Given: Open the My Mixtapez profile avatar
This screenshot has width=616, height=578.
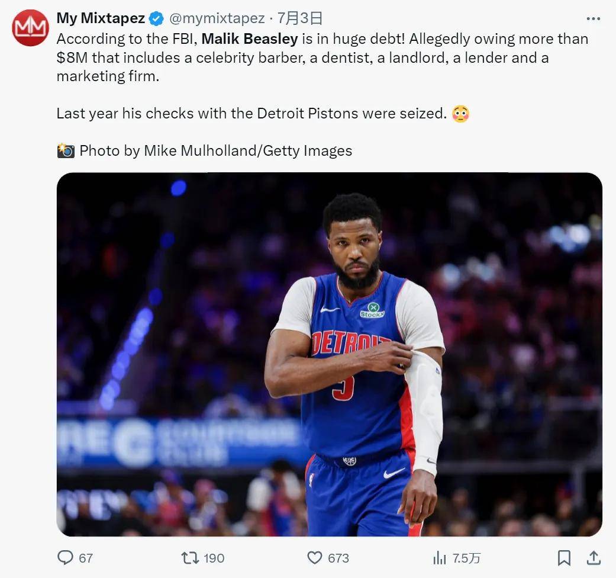Looking at the screenshot, I should [x=30, y=28].
